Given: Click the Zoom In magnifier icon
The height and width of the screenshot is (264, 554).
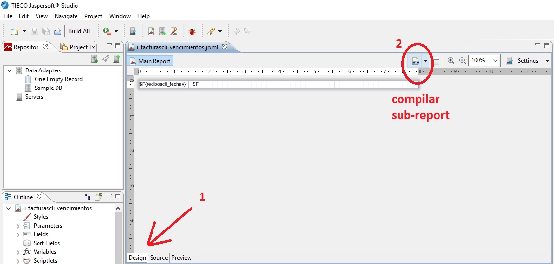Looking at the screenshot, I should (451, 60).
